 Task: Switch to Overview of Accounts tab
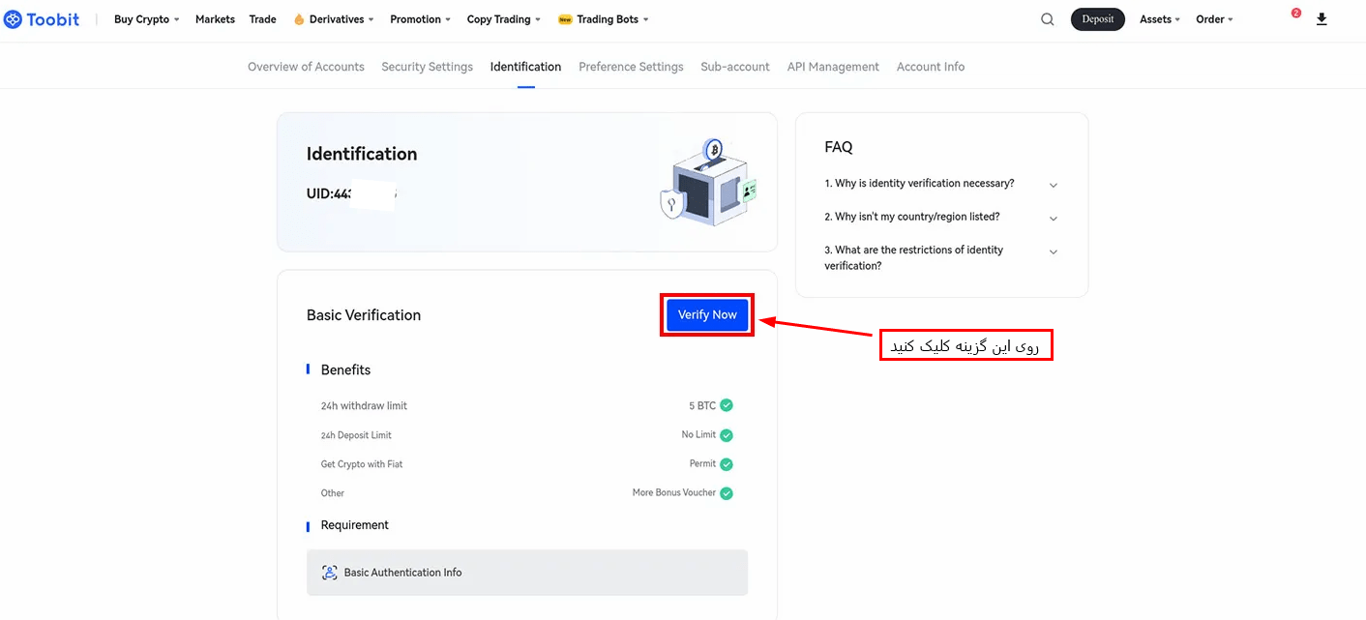point(306,67)
